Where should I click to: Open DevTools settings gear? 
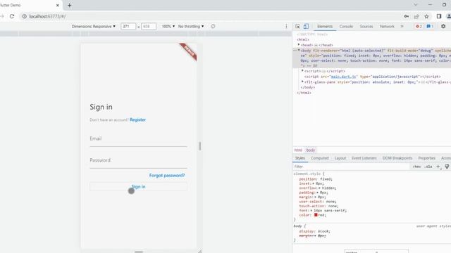443,26
